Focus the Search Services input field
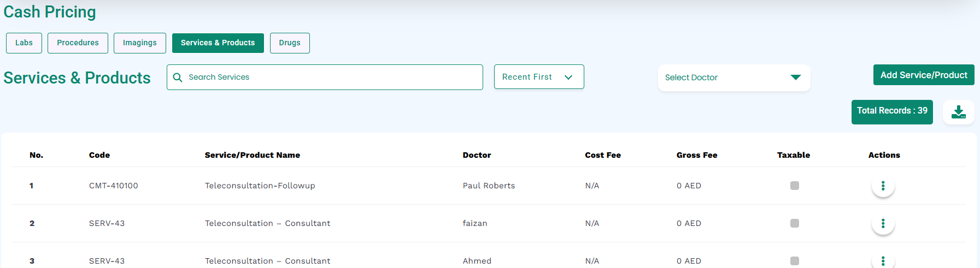The image size is (980, 268). 325,78
